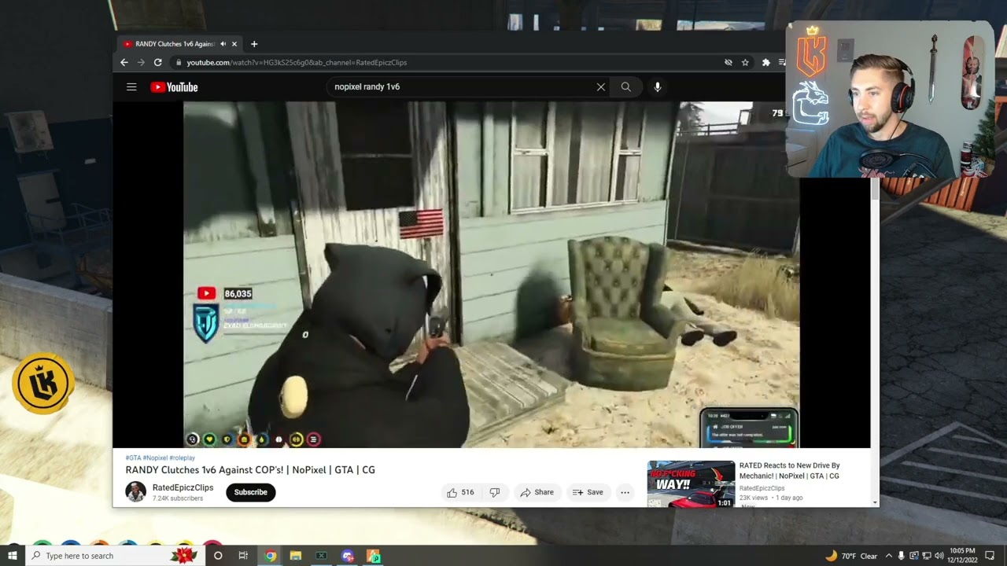Open the volume speaker tray icon
The image size is (1007, 566).
pyautogui.click(x=939, y=556)
